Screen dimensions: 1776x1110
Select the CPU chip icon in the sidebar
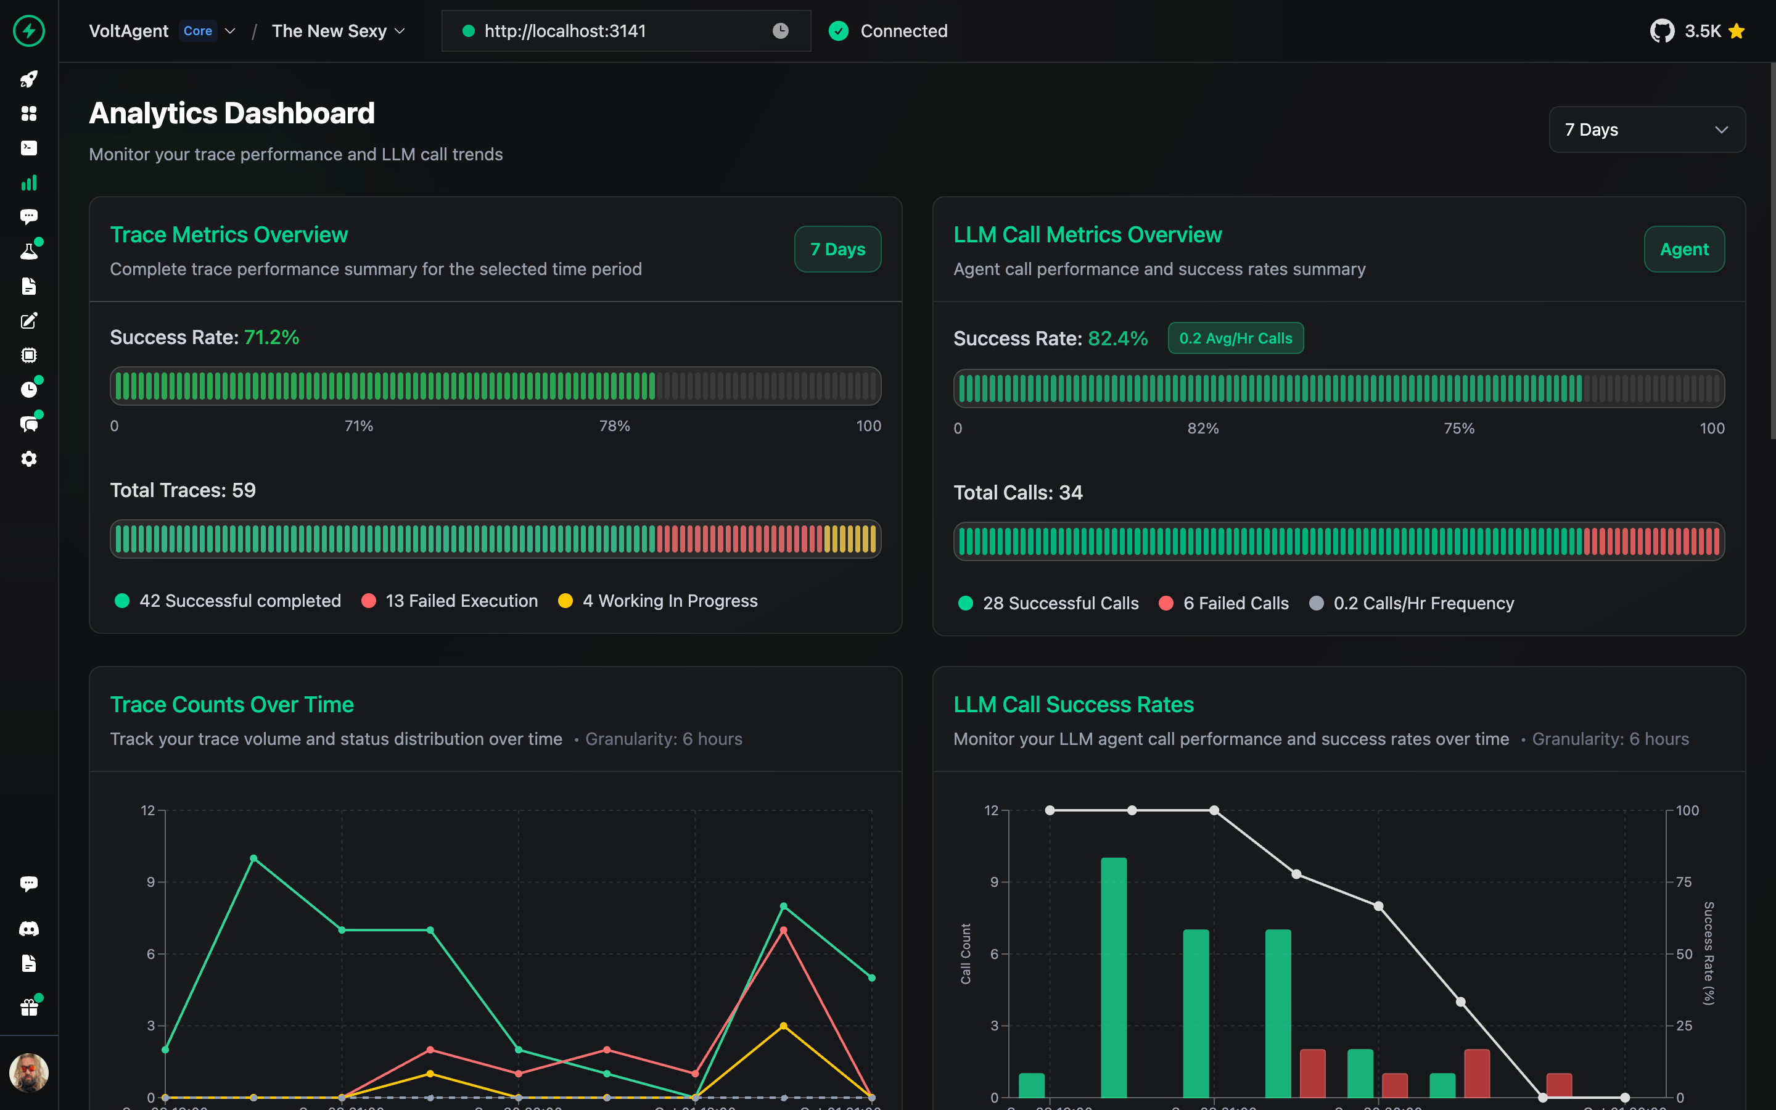[x=28, y=355]
